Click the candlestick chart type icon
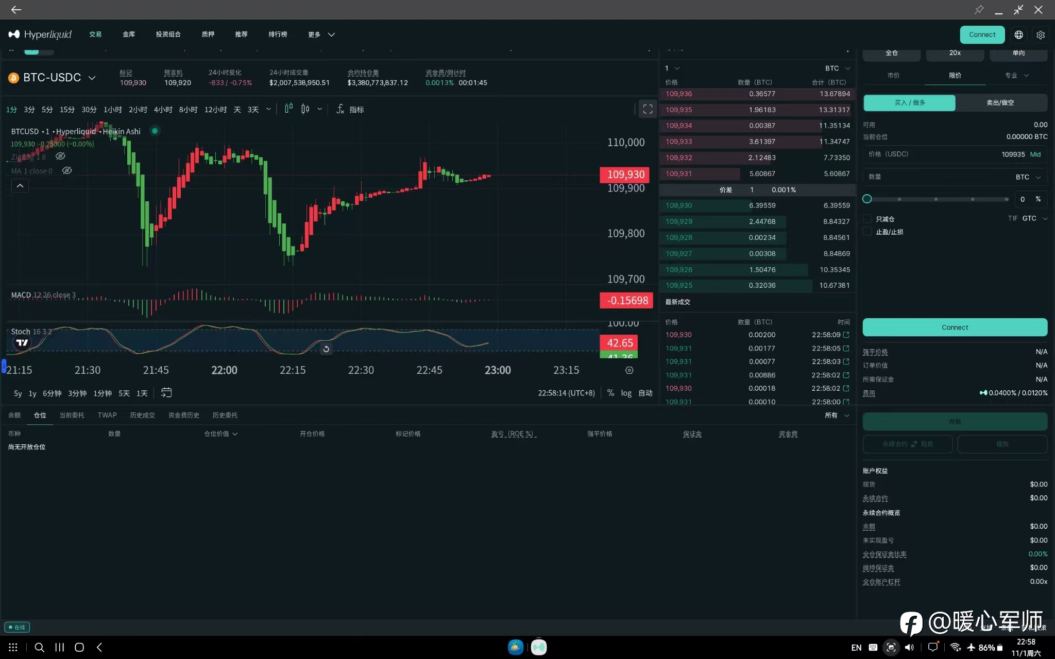 (x=305, y=109)
